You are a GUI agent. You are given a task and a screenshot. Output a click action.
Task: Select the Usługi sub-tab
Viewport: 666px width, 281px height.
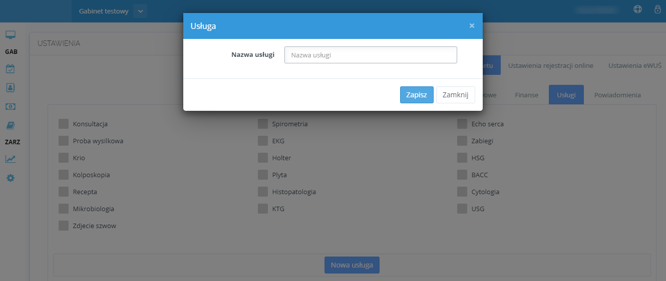566,95
